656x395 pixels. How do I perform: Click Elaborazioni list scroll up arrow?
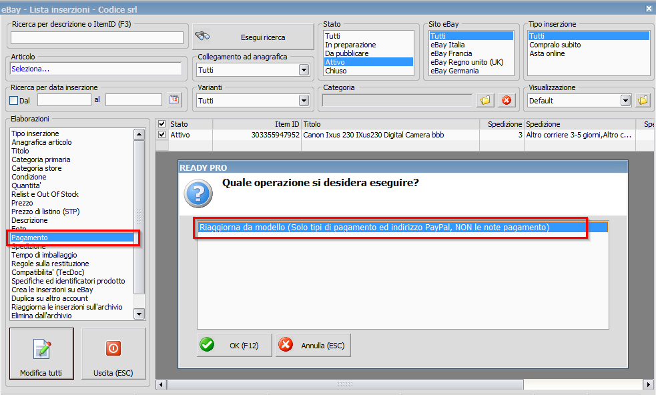(139, 134)
